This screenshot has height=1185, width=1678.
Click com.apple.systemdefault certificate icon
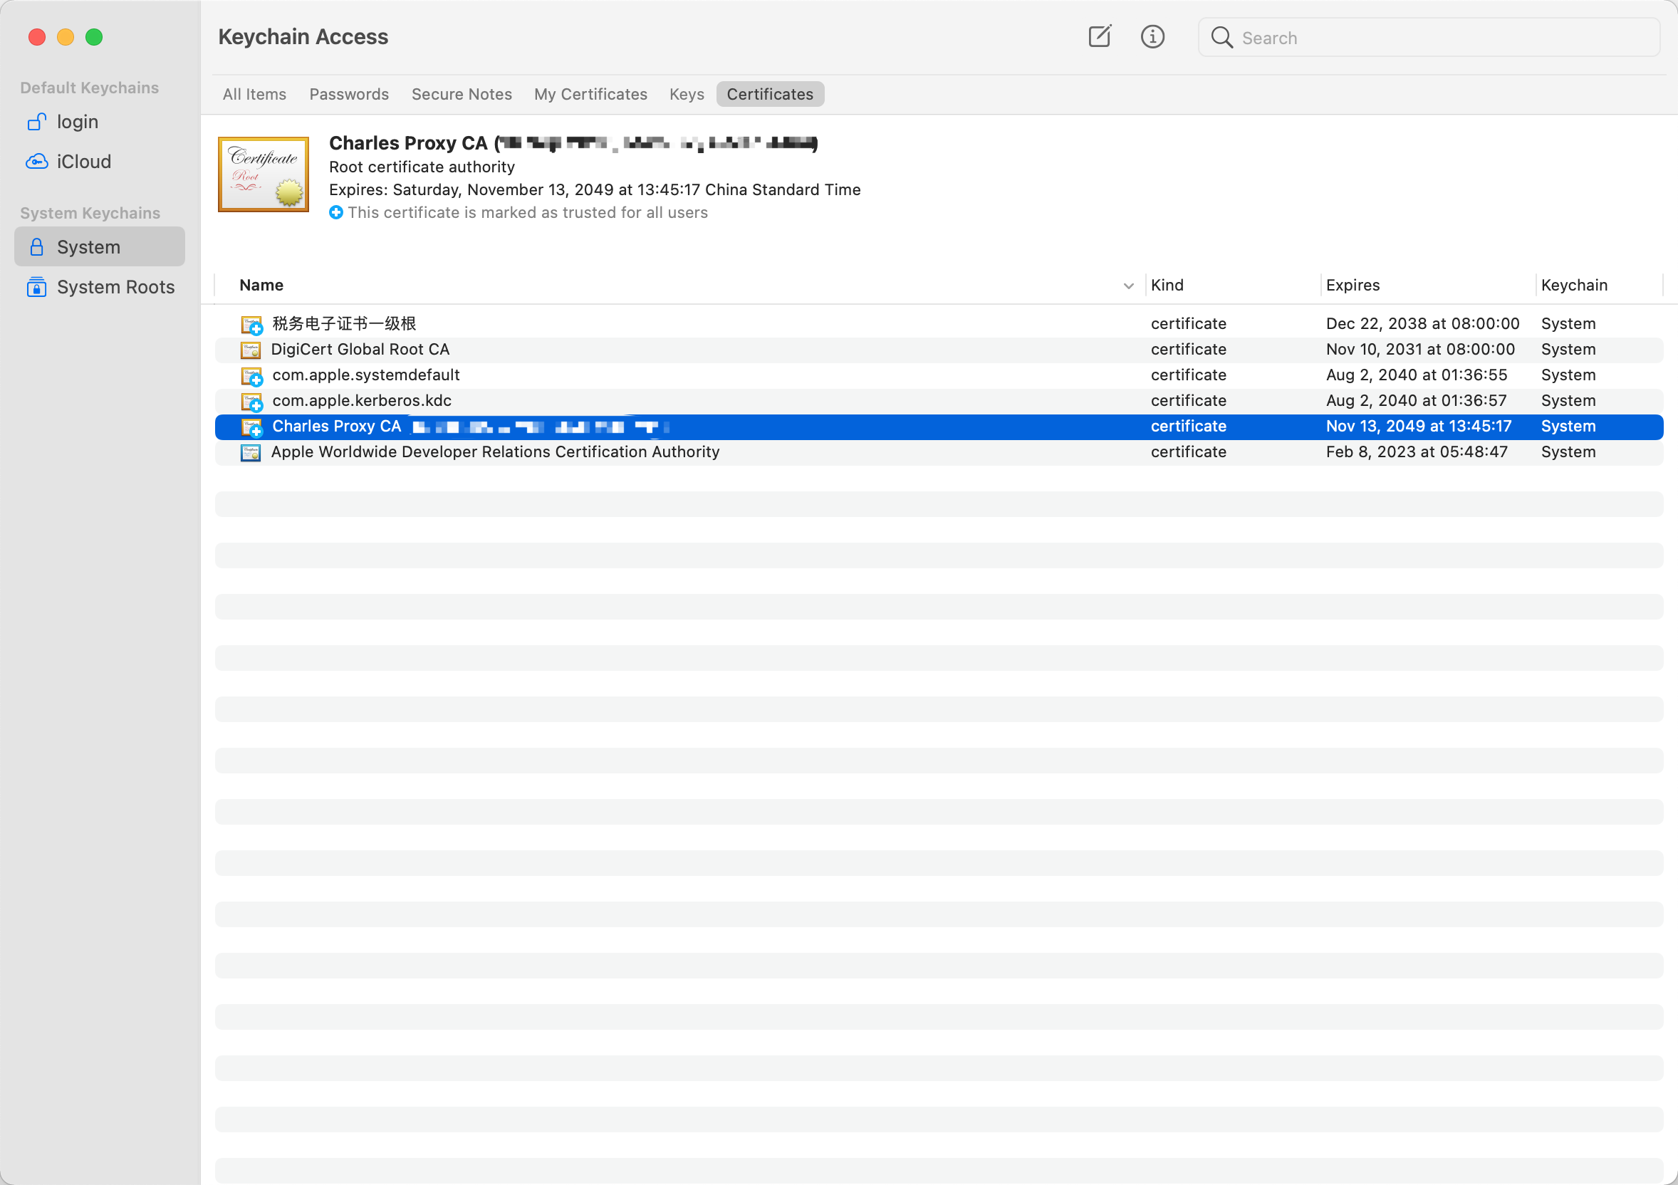point(251,376)
